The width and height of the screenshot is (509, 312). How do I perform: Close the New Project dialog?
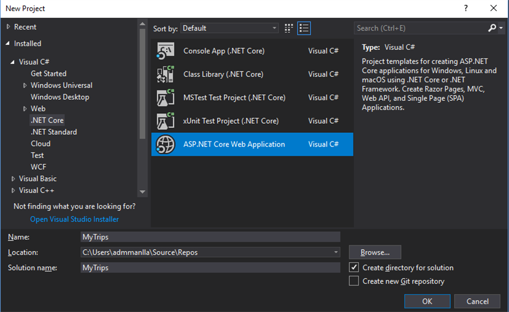(494, 8)
